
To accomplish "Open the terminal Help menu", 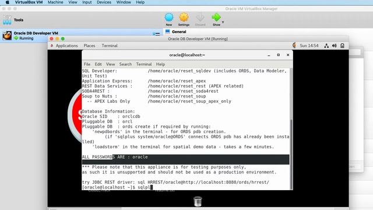I will 160,64.
